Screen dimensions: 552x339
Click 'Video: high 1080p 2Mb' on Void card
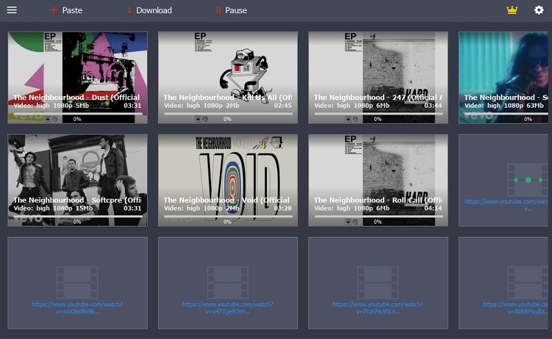[x=201, y=209]
